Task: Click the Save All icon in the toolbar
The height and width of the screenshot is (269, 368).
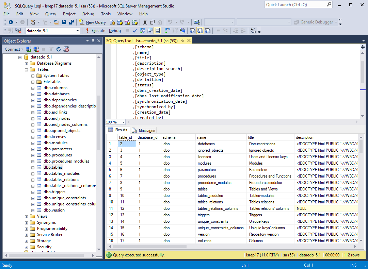Action: point(71,22)
